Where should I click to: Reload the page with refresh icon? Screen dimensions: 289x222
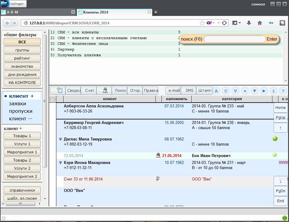224,23
